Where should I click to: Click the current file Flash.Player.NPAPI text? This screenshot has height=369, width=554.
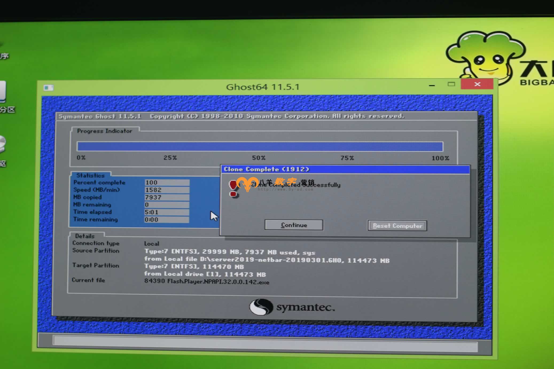tap(207, 282)
